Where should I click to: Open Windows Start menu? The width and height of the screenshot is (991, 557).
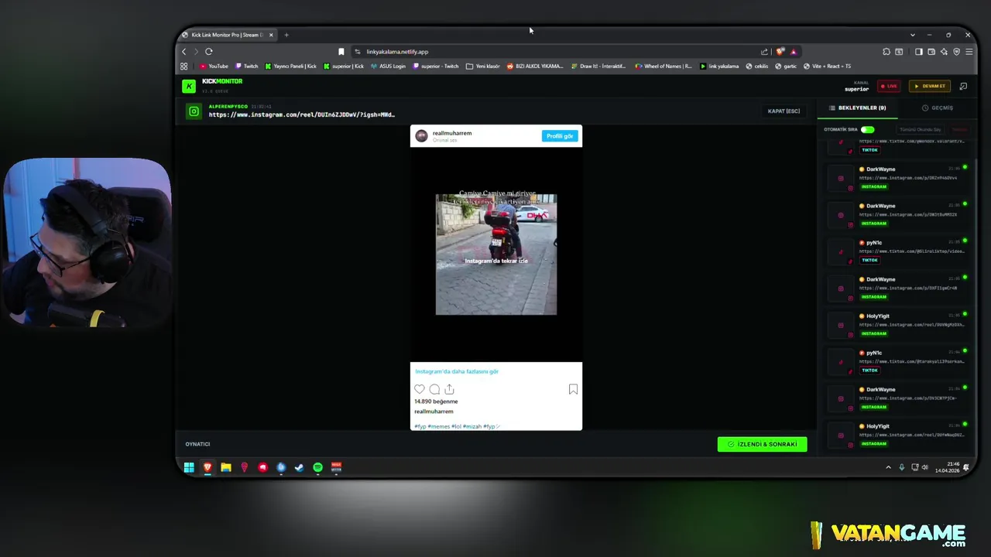[189, 467]
